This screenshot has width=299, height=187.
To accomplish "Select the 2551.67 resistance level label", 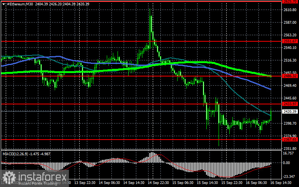I will pos(290,41).
